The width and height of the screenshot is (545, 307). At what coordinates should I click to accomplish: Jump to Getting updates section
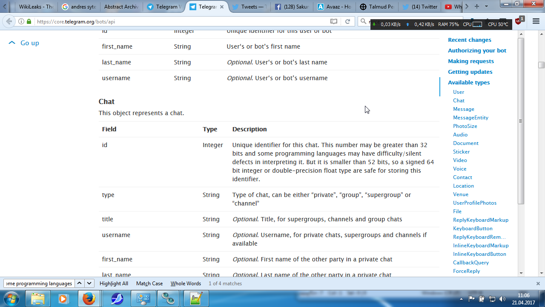[470, 72]
